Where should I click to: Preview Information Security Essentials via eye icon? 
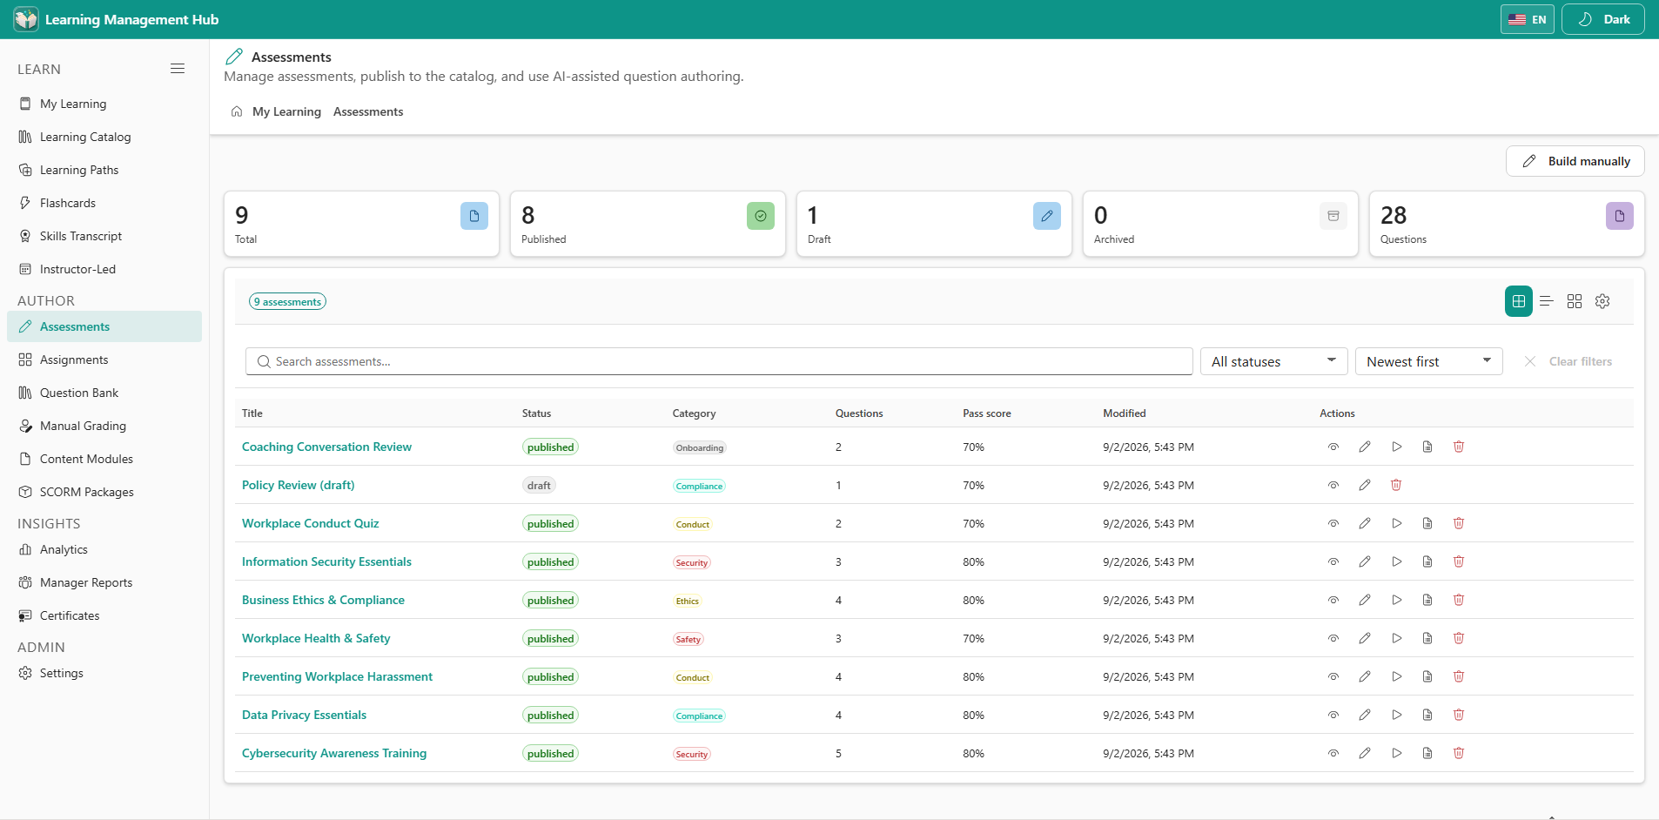click(x=1333, y=561)
